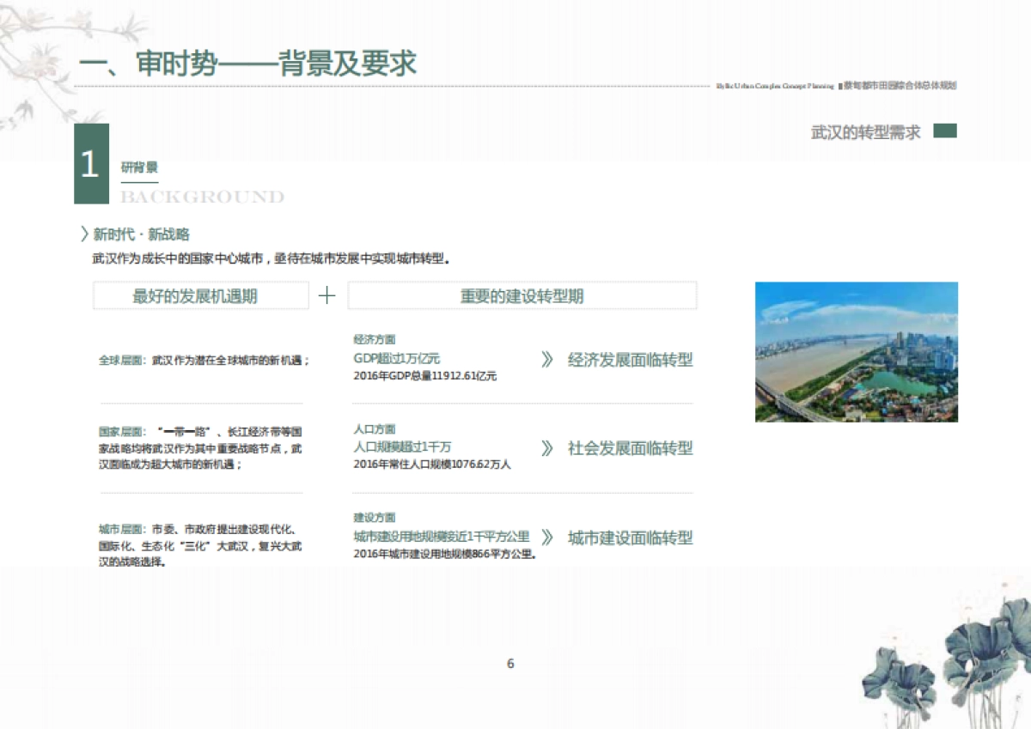Expand the 新时代·新战略 arrow marker

[83, 233]
